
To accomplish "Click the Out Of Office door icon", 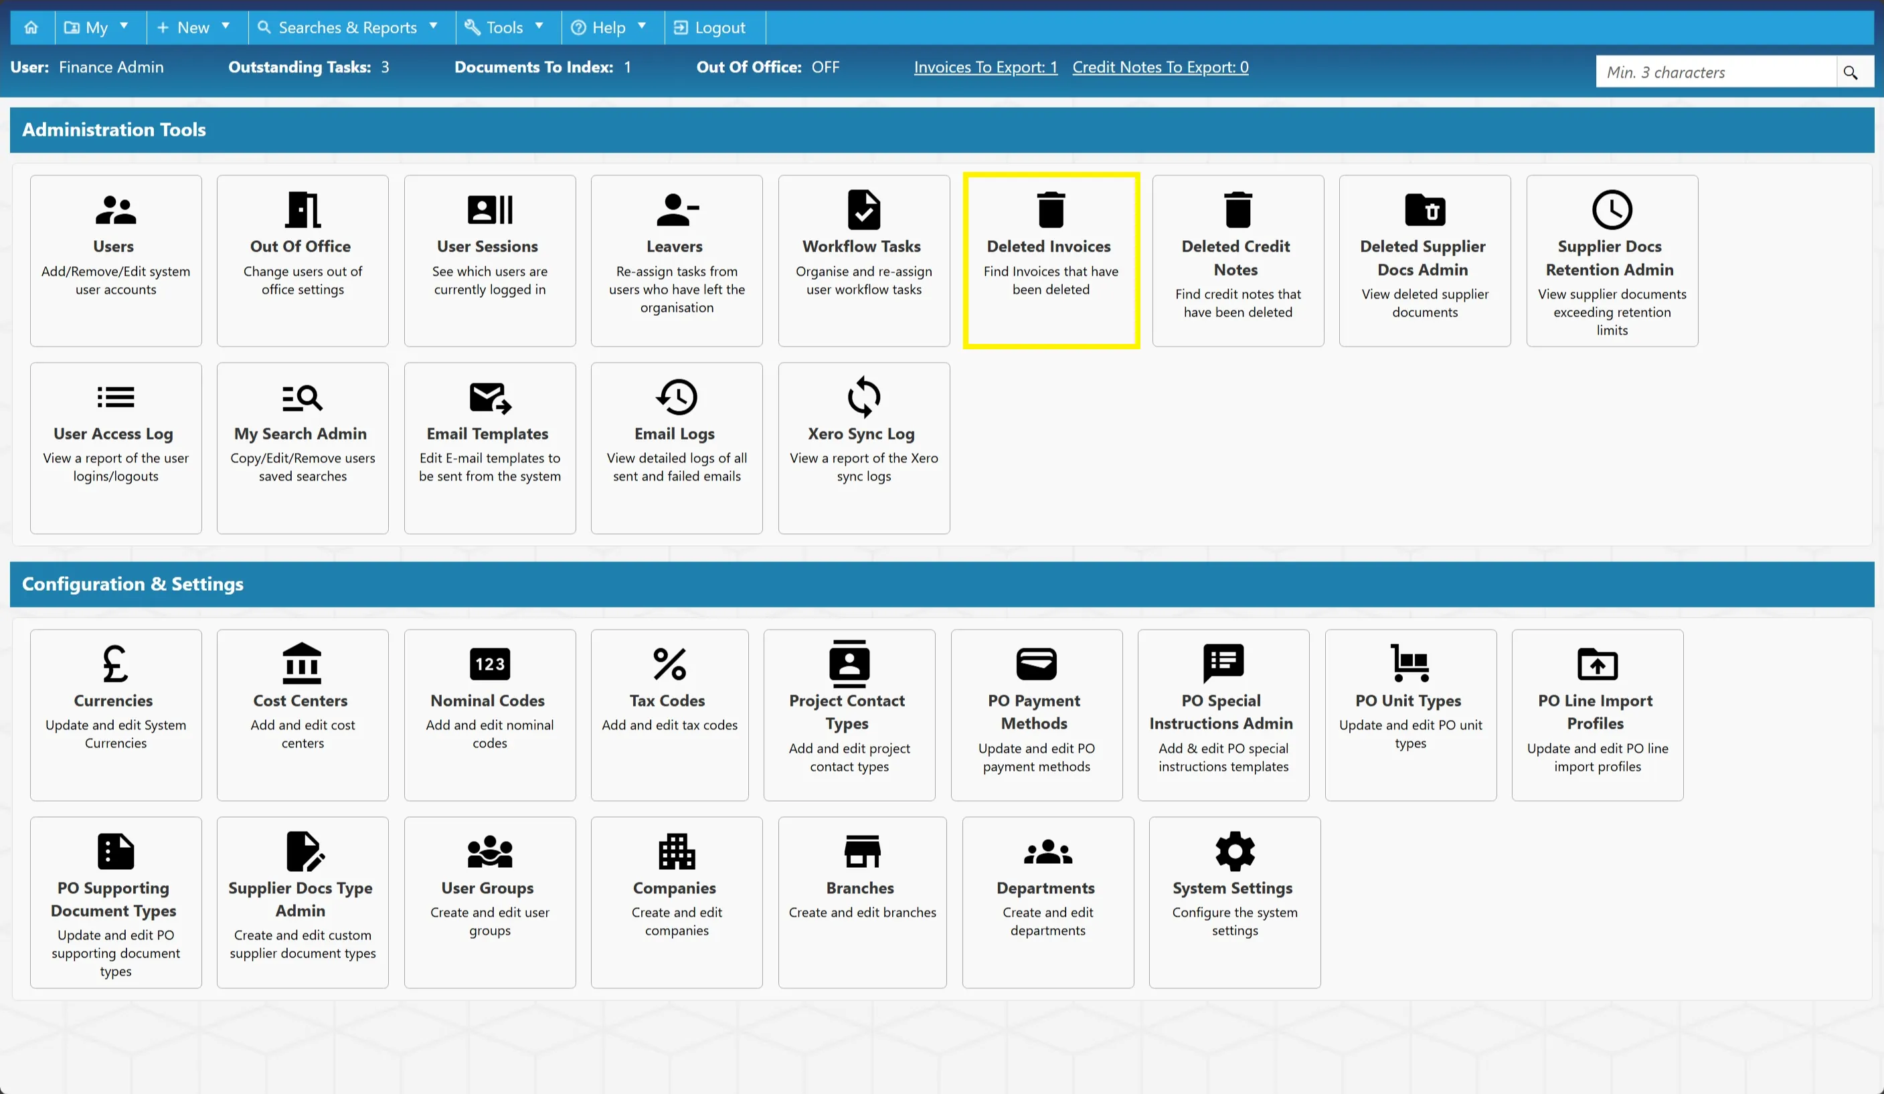I will point(302,210).
